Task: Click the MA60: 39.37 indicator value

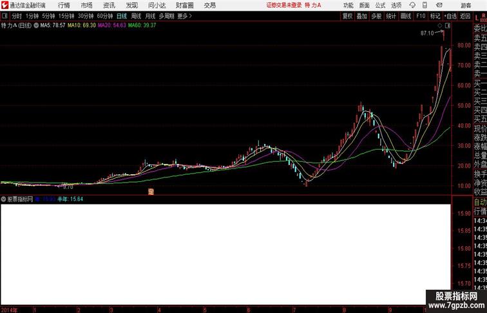Action: (142, 26)
